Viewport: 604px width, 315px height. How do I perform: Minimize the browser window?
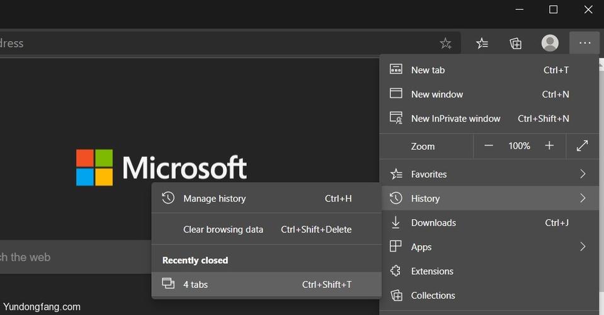(x=520, y=9)
